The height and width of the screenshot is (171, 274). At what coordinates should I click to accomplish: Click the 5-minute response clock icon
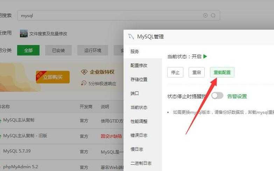click(x=84, y=83)
